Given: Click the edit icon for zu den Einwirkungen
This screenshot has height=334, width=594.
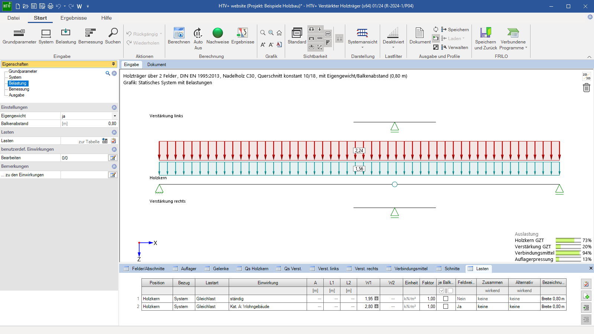Looking at the screenshot, I should pyautogui.click(x=113, y=175).
